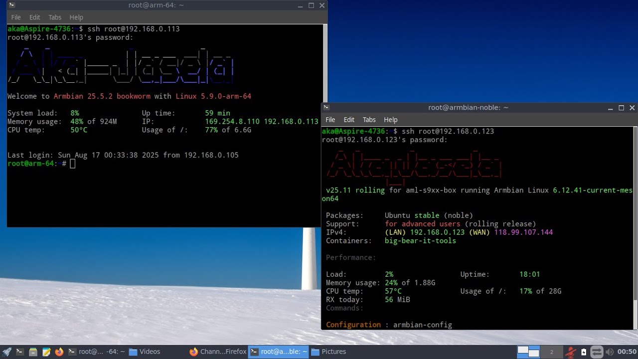The width and height of the screenshot is (638, 359).
Task: Click the 'Linux 5.9.0-arm-64' kernel text
Action: (213, 96)
